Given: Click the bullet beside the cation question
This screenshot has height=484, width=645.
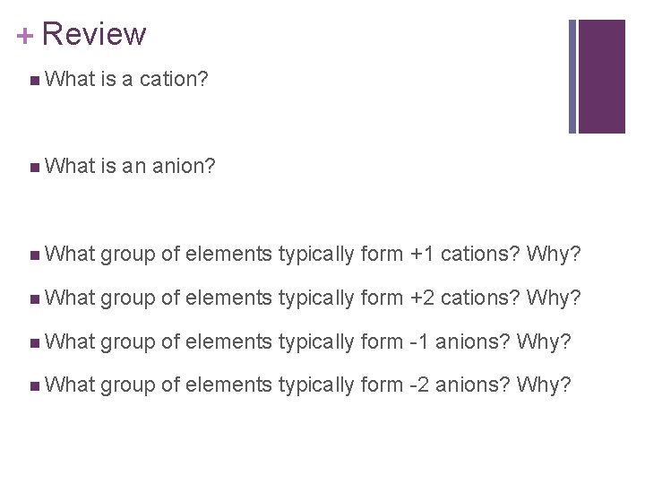Looking at the screenshot, I should pyautogui.click(x=33, y=81).
